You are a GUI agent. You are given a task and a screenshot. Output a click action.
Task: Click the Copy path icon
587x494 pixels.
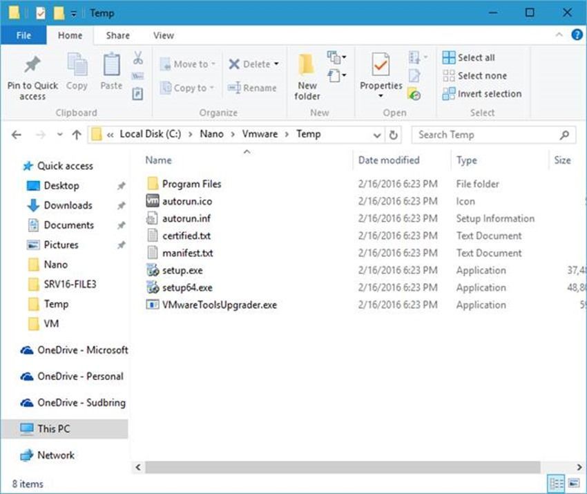pos(137,77)
